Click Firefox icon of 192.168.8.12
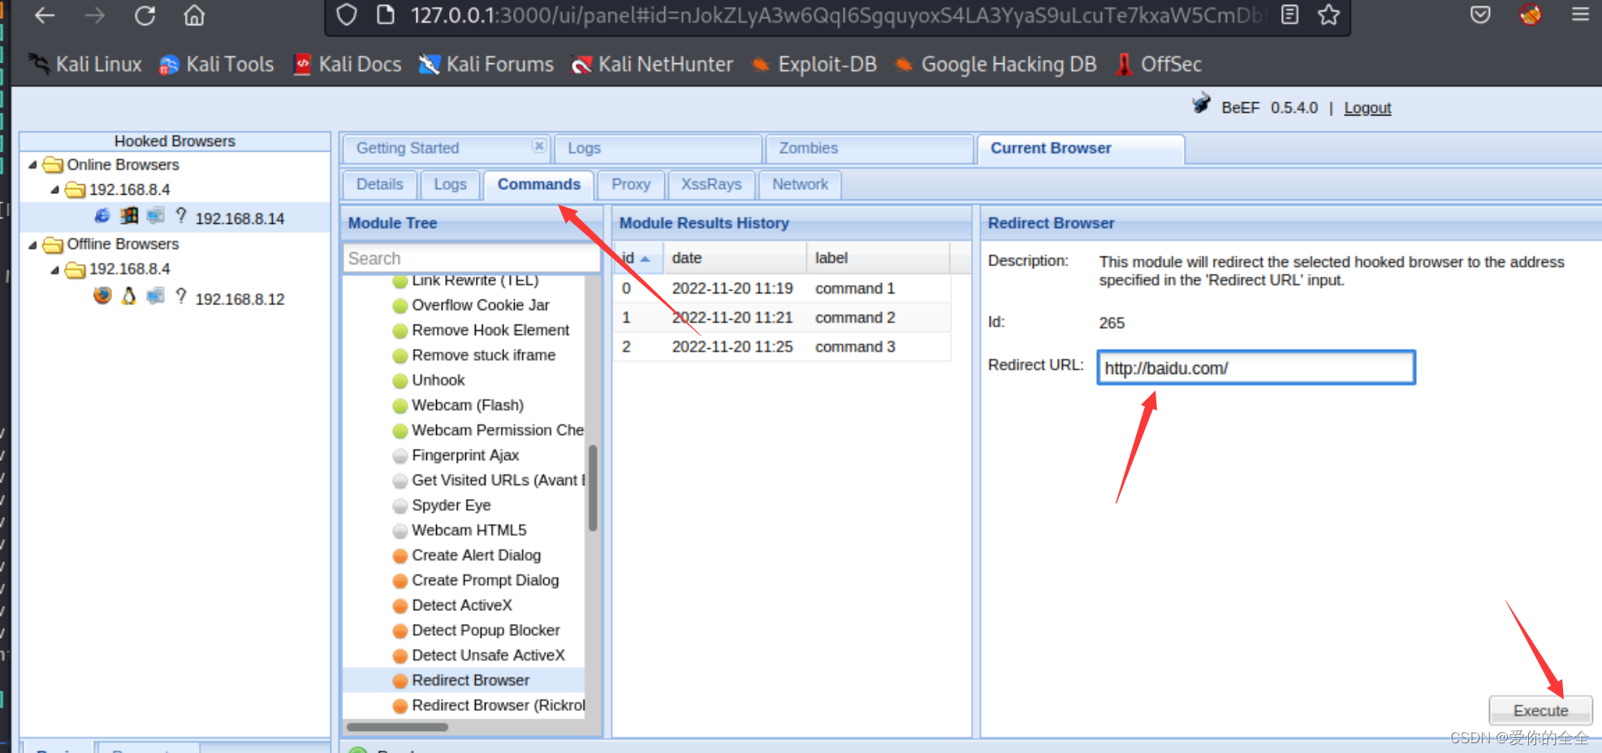Viewport: 1602px width, 753px height. pyautogui.click(x=102, y=295)
